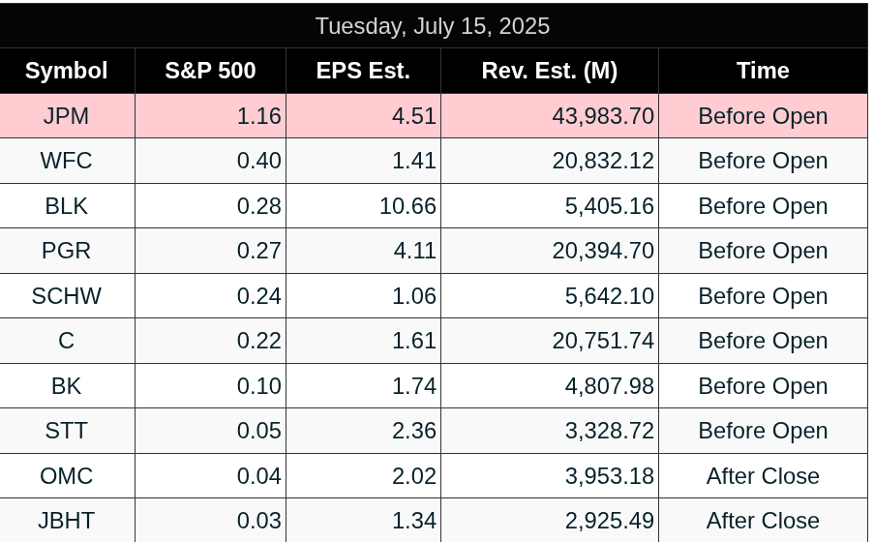This screenshot has height=542, width=874.
Task: Click Before Open in the PGR row
Action: pyautogui.click(x=763, y=251)
